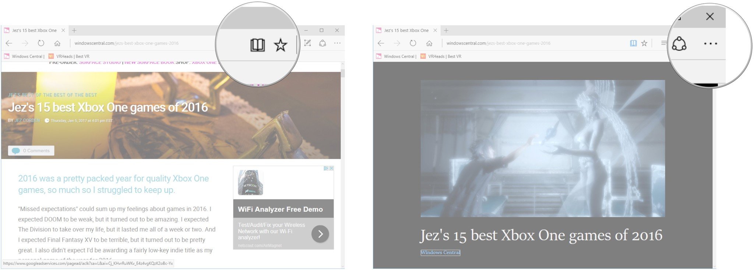The height and width of the screenshot is (270, 754).
Task: Click the AdChoices triangle icon on the ad
Action: [x=326, y=168]
